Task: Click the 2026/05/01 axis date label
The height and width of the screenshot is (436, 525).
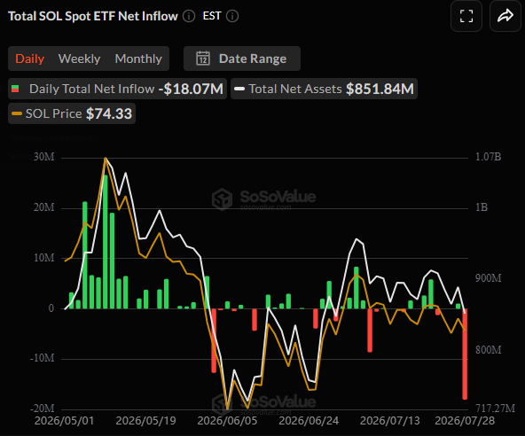Action: click(64, 421)
